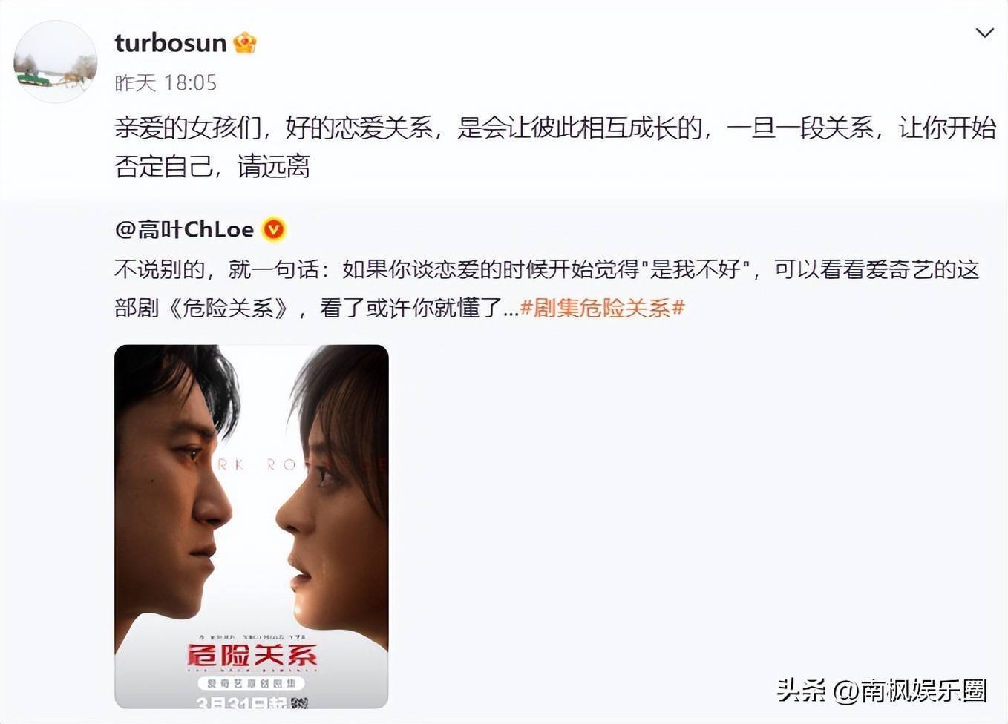The height and width of the screenshot is (724, 1008).
Task: Click the red 危险关系 title on poster
Action: click(252, 655)
